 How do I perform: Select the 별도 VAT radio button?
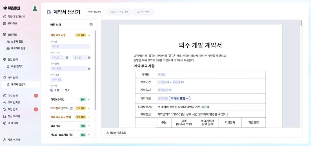63,90
